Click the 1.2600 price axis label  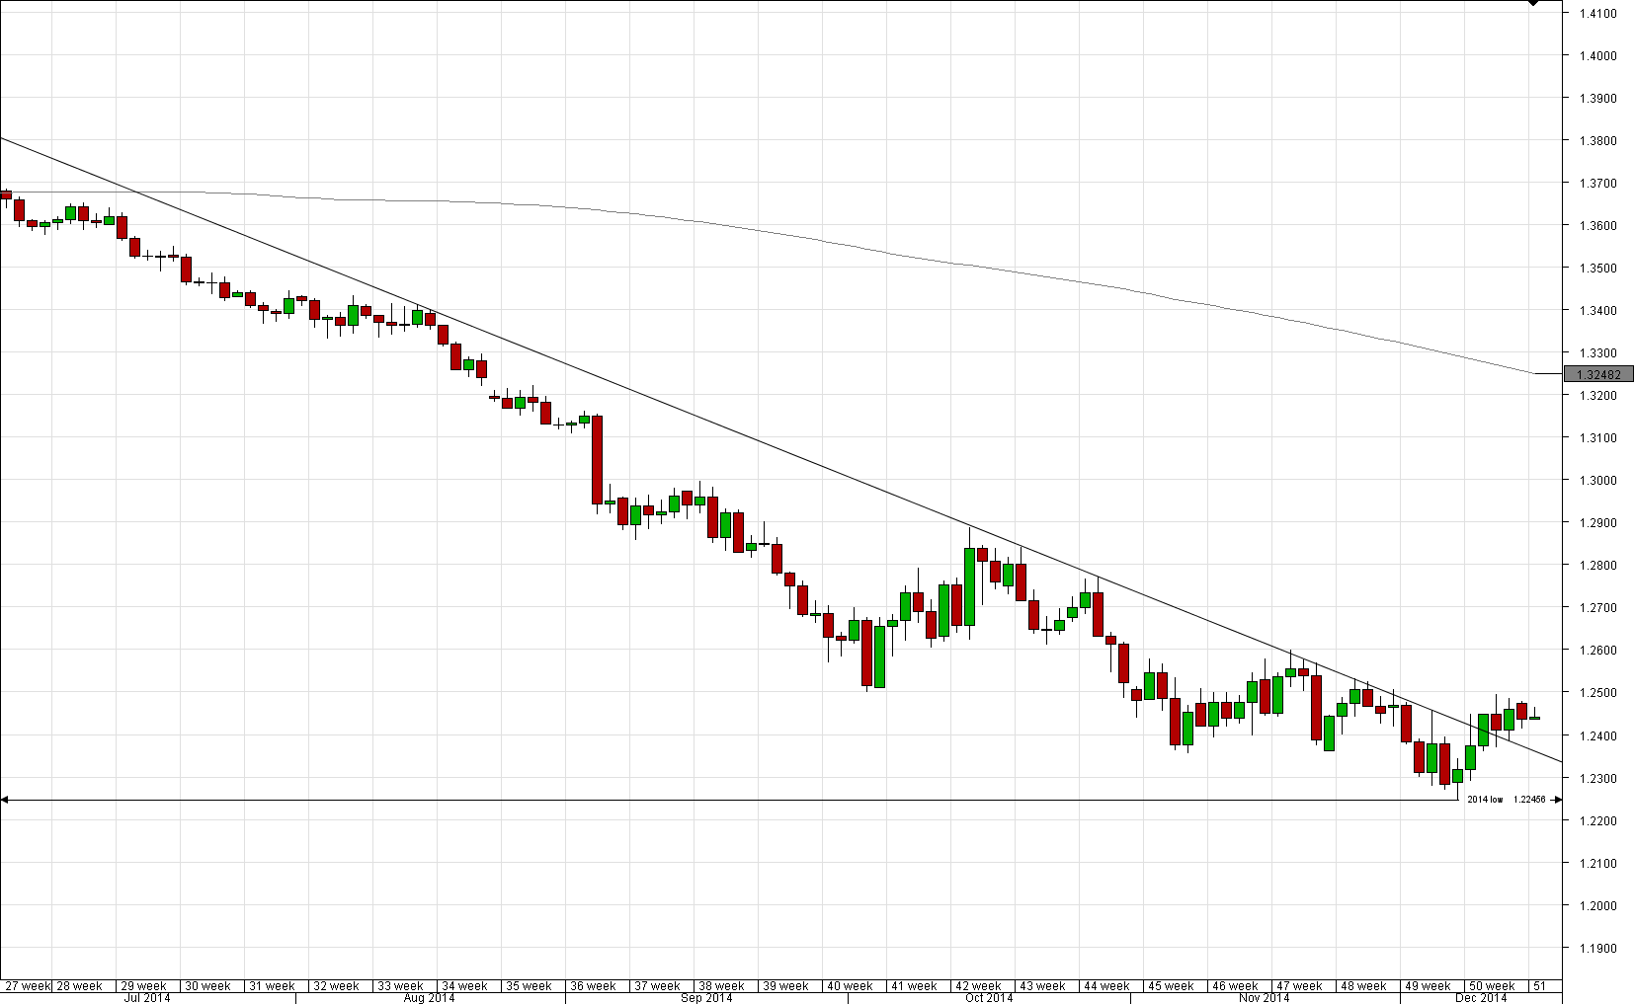(1597, 650)
